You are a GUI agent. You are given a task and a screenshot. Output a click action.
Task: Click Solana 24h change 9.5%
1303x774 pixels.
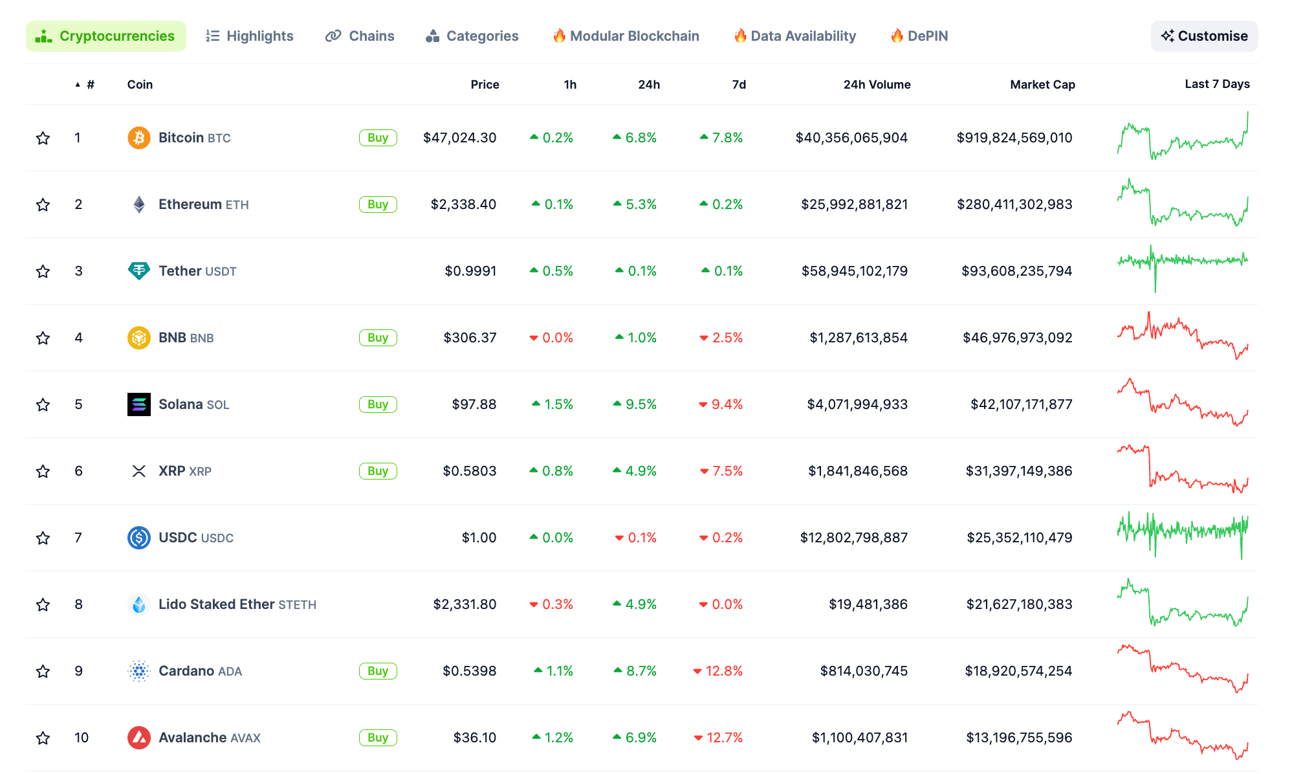coord(635,404)
